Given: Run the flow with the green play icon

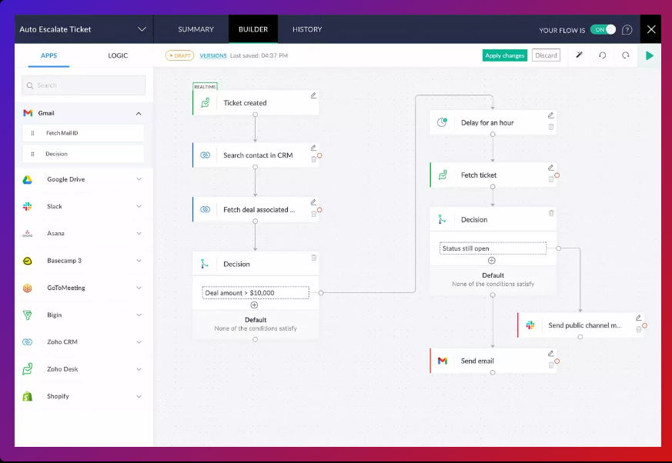Looking at the screenshot, I should pyautogui.click(x=649, y=55).
